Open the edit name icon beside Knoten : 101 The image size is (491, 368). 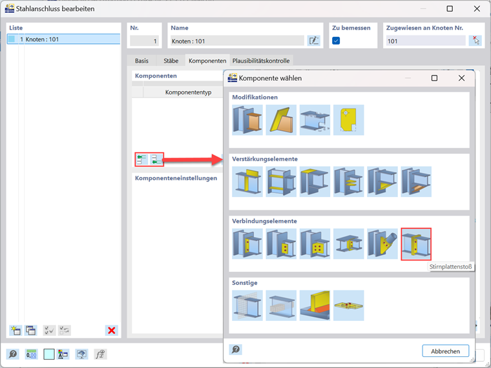point(313,41)
